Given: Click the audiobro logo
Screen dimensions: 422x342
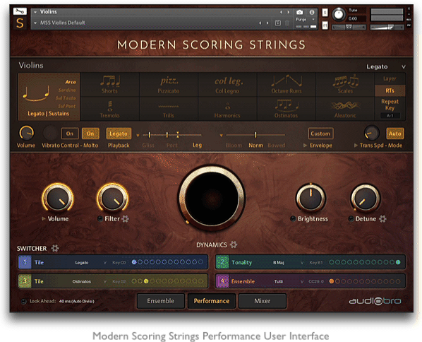Looking at the screenshot, I should coord(375,301).
